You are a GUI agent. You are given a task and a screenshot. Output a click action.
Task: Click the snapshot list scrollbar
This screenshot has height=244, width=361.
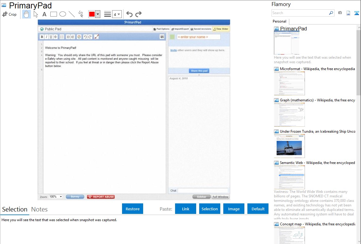(359, 62)
